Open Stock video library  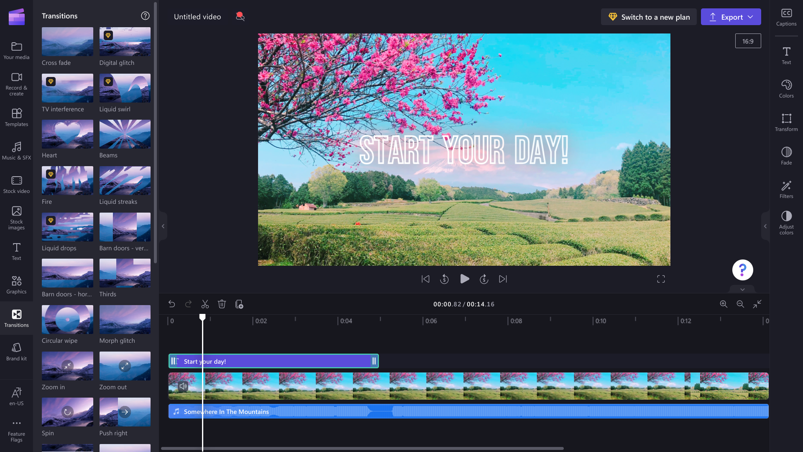[x=16, y=184]
